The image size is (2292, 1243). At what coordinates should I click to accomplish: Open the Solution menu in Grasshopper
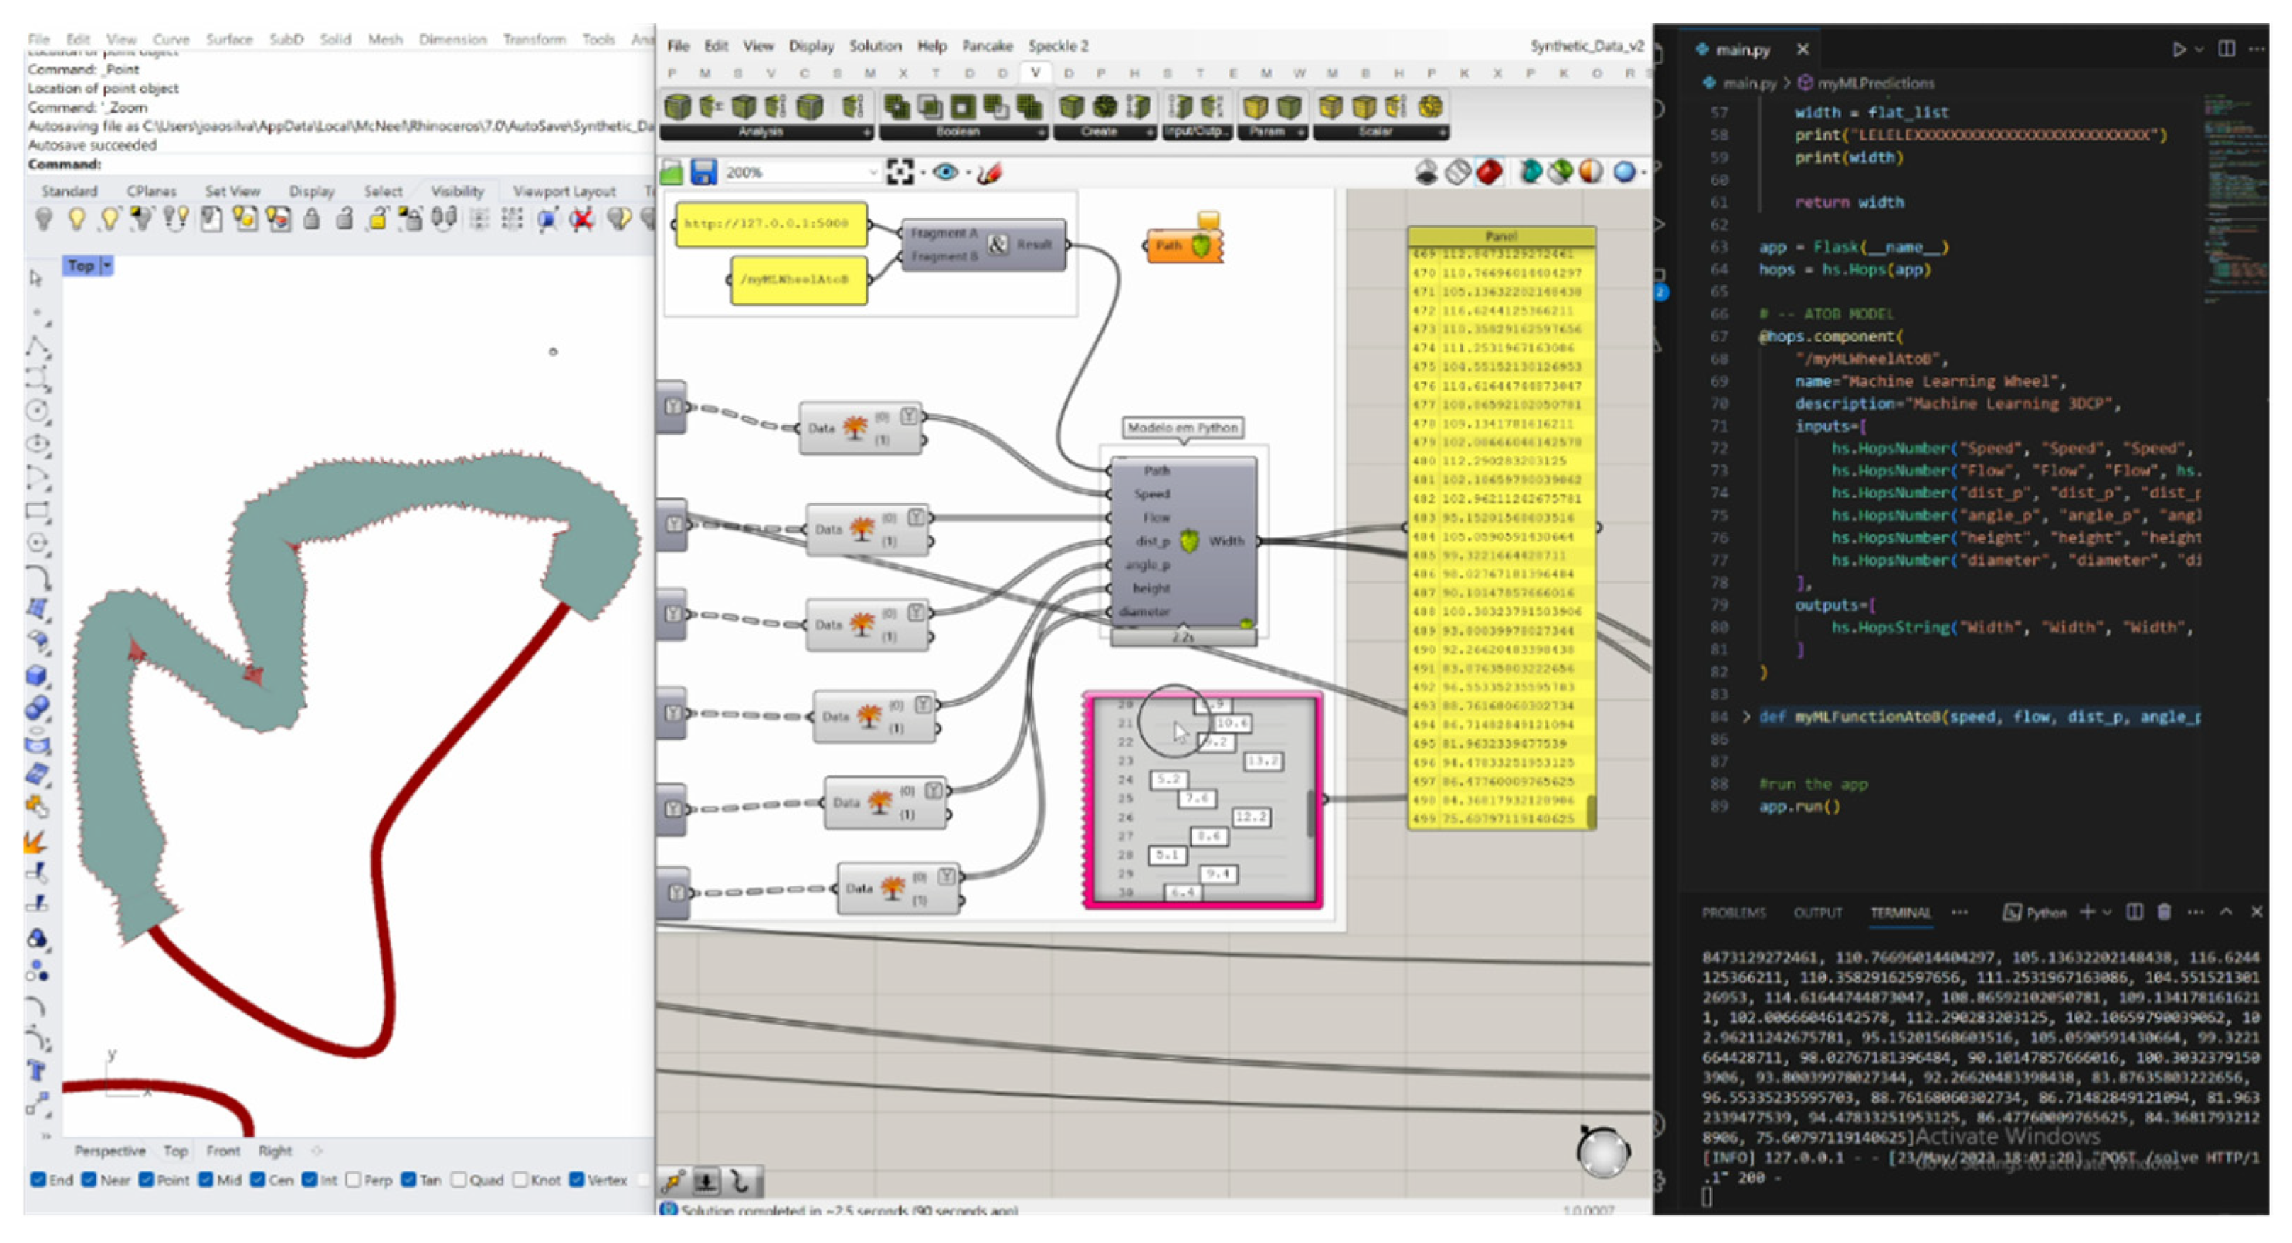(875, 45)
